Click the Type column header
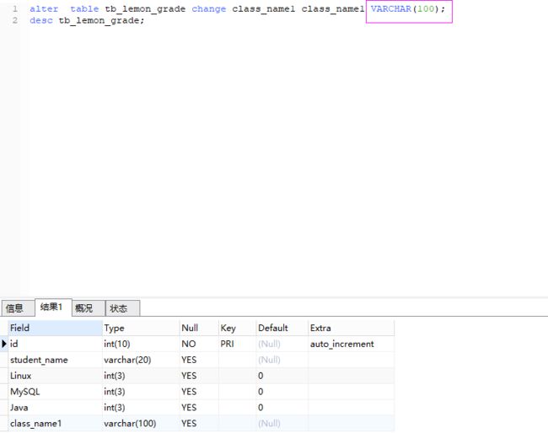548x433 pixels. click(141, 329)
